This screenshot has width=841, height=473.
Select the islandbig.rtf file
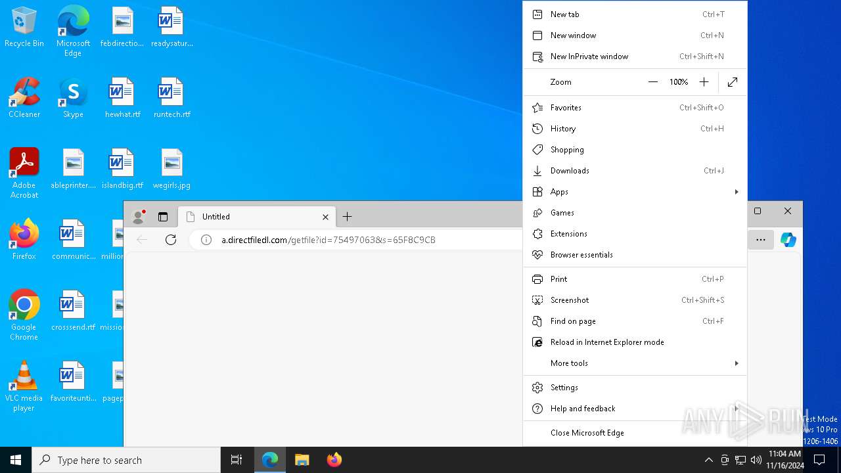(122, 169)
